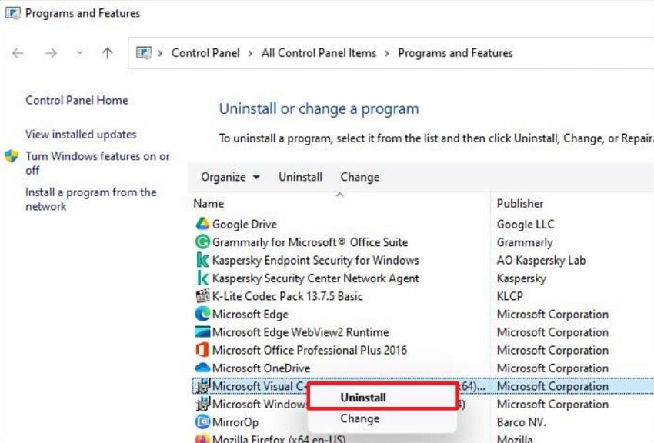Click the sort arrow above the Name column

point(339,195)
